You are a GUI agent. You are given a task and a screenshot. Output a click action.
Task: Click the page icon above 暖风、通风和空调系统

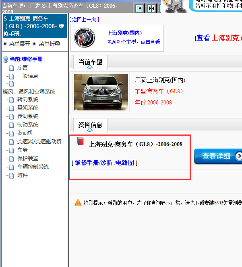[11, 84]
